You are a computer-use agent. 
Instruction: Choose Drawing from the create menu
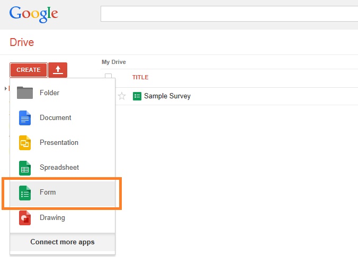click(x=62, y=218)
